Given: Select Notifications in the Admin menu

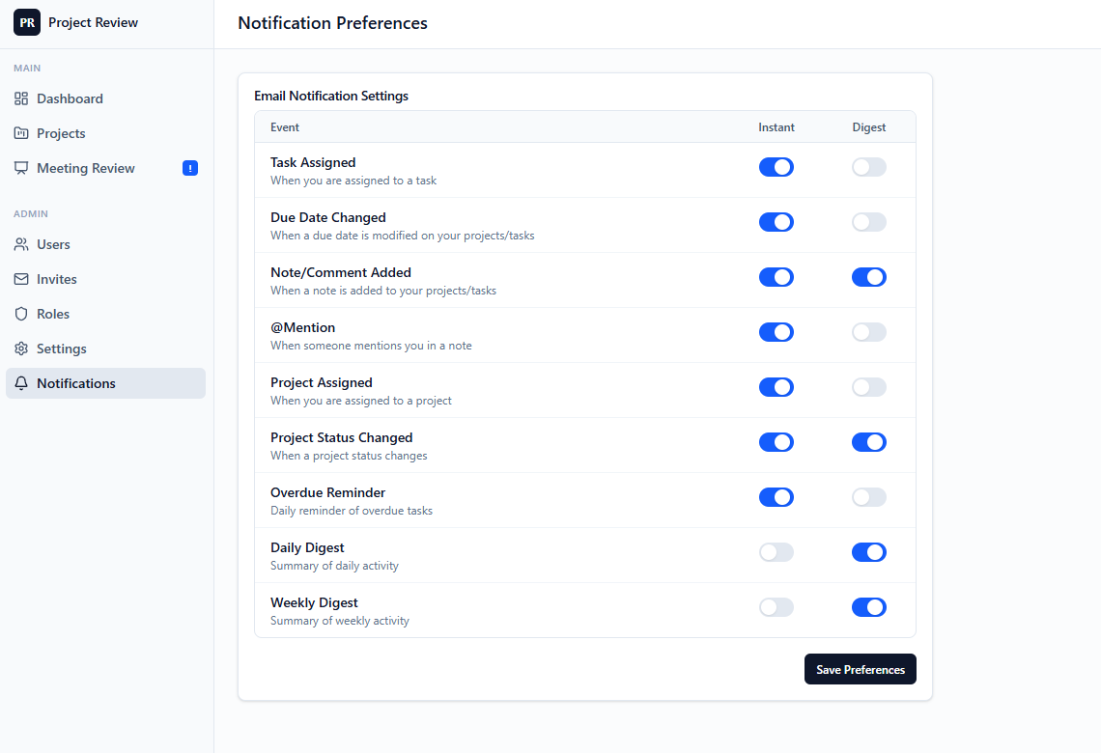Looking at the screenshot, I should pos(77,383).
